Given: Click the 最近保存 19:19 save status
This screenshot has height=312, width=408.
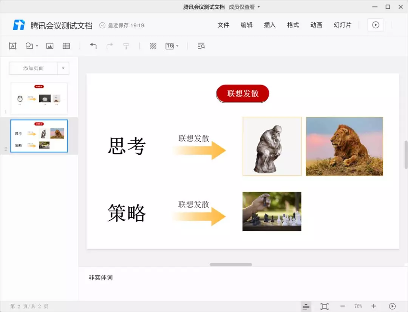Looking at the screenshot, I should point(122,25).
